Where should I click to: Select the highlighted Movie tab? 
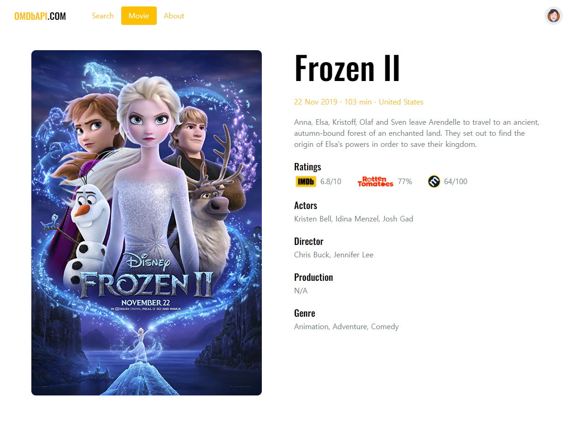tap(139, 16)
